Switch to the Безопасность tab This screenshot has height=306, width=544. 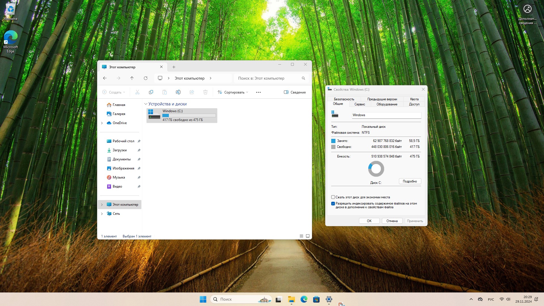pos(344,99)
